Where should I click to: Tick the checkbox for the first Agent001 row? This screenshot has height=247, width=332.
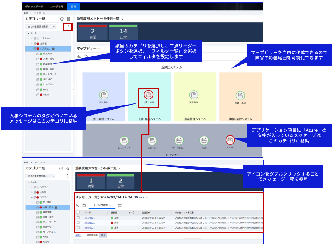pos(78,218)
